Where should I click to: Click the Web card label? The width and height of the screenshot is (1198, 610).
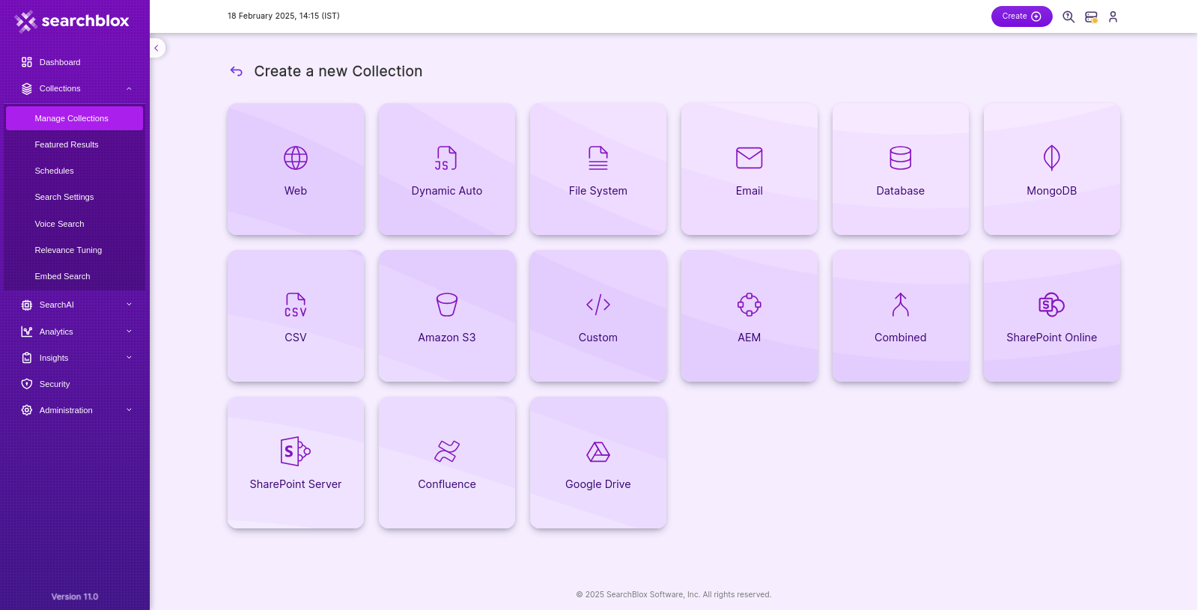[x=296, y=191]
